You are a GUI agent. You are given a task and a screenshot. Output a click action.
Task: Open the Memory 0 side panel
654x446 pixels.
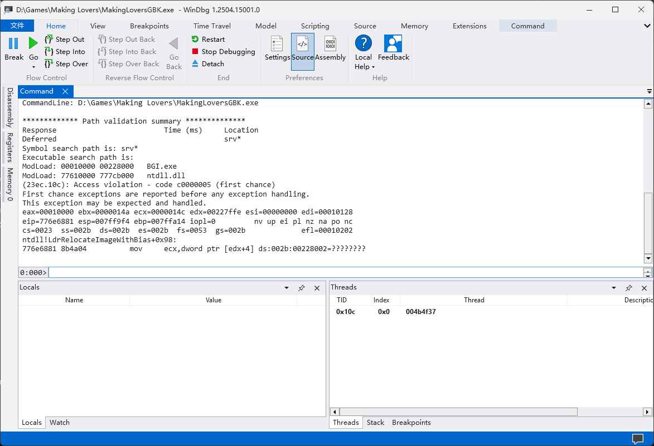(x=10, y=184)
